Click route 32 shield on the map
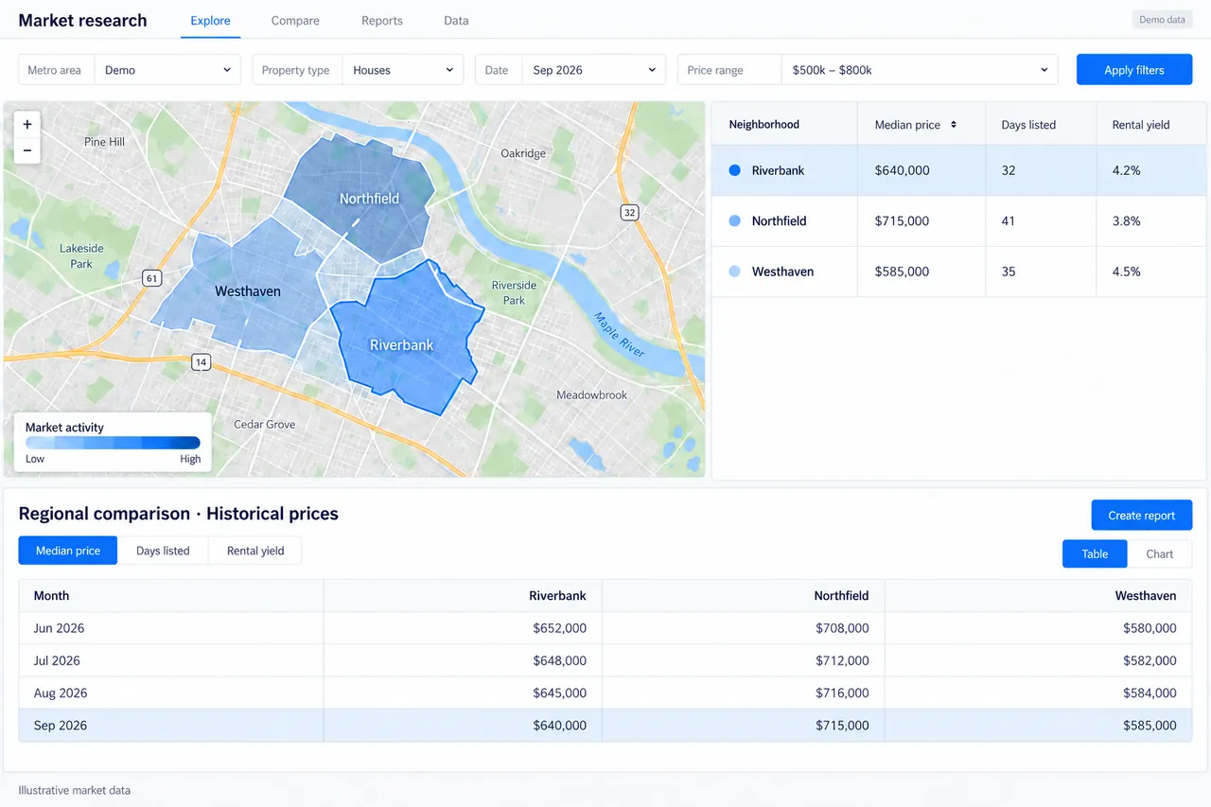 [x=629, y=213]
